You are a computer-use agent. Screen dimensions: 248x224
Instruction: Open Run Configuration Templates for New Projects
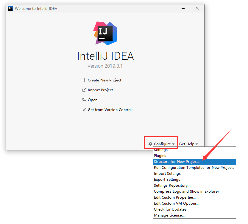(x=194, y=168)
